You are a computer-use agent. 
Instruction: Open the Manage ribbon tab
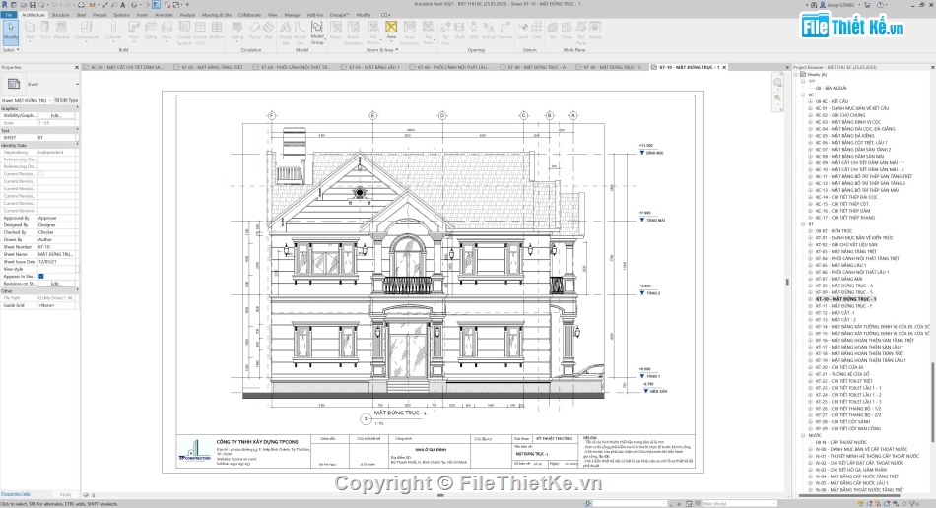point(292,15)
